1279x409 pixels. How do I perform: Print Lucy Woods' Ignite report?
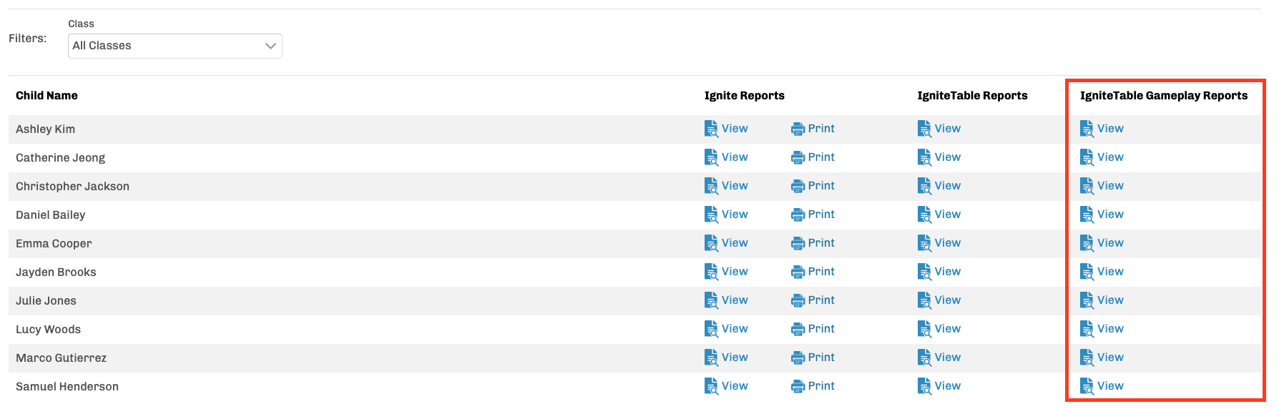(821, 329)
